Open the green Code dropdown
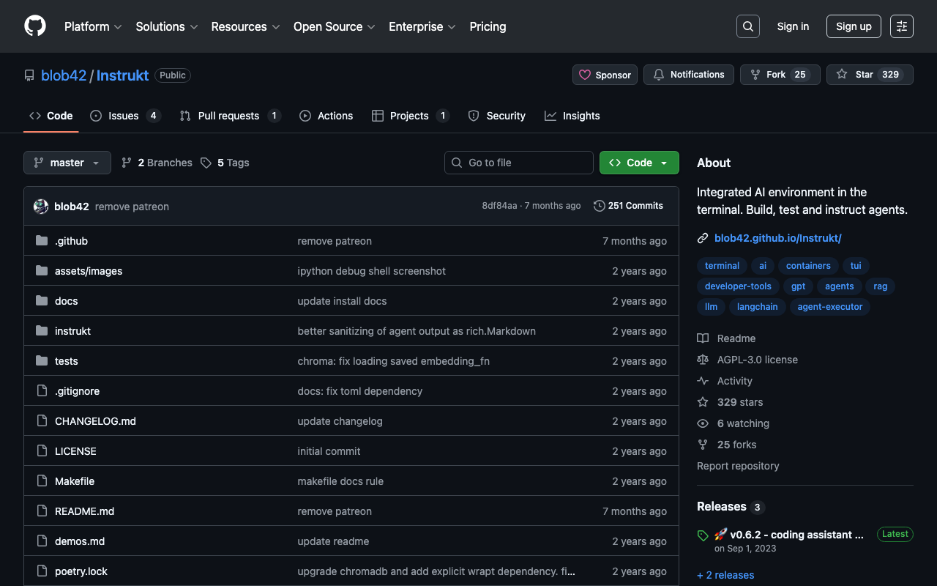Viewport: 937px width, 586px height. click(x=639, y=163)
